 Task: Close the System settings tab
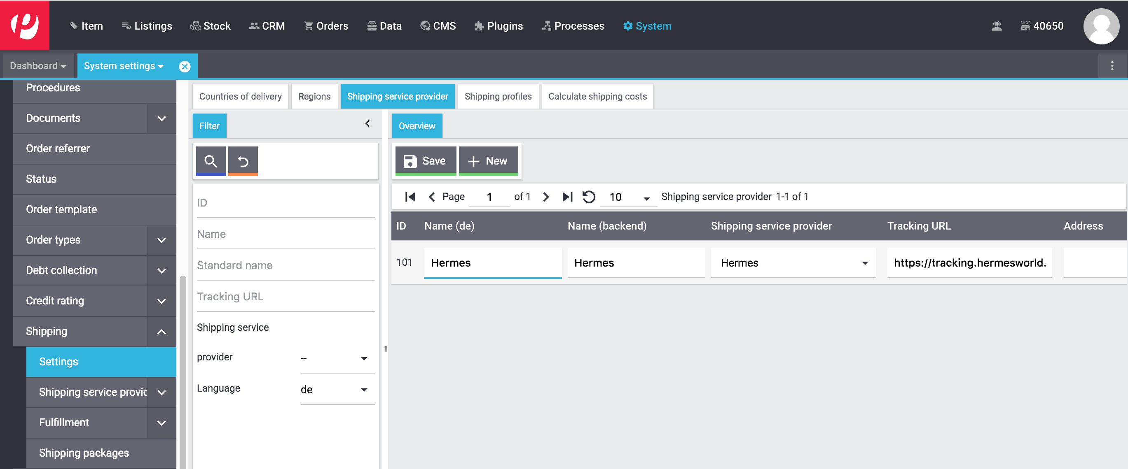point(185,66)
